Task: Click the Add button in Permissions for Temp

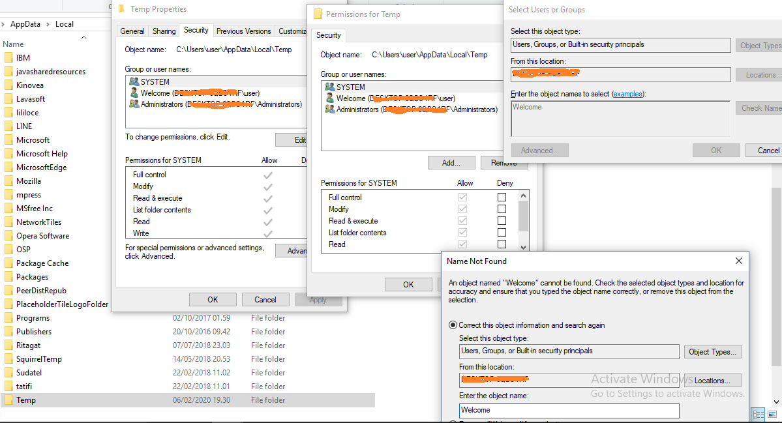Action: point(451,163)
